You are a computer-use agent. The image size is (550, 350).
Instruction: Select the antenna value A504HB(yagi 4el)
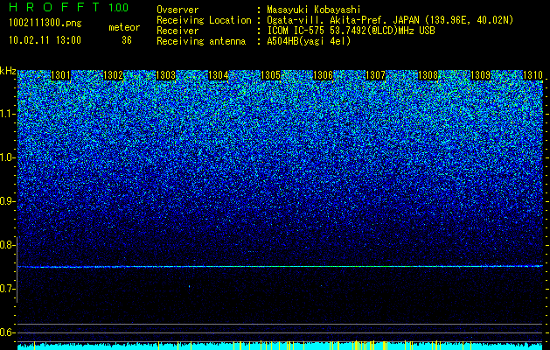[x=309, y=41]
